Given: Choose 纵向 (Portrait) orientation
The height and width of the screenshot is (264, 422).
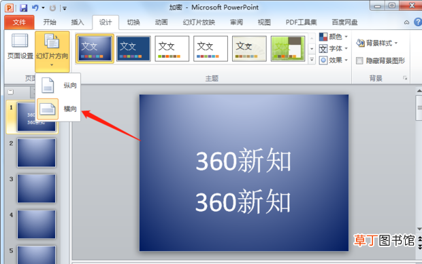Looking at the screenshot, I should click(x=58, y=86).
